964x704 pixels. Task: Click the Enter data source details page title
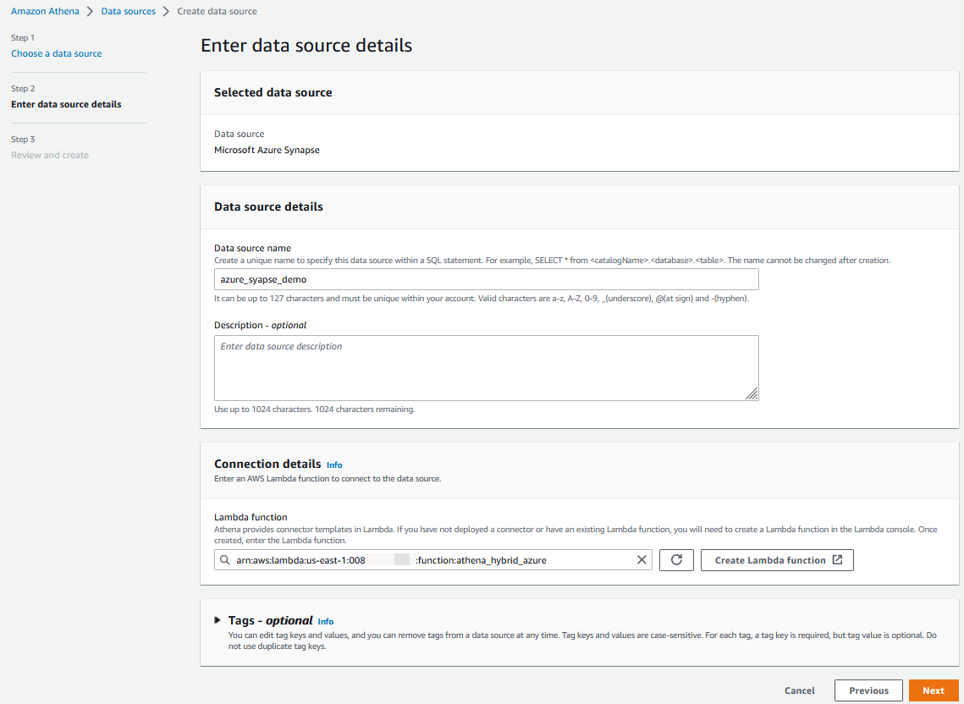[306, 46]
